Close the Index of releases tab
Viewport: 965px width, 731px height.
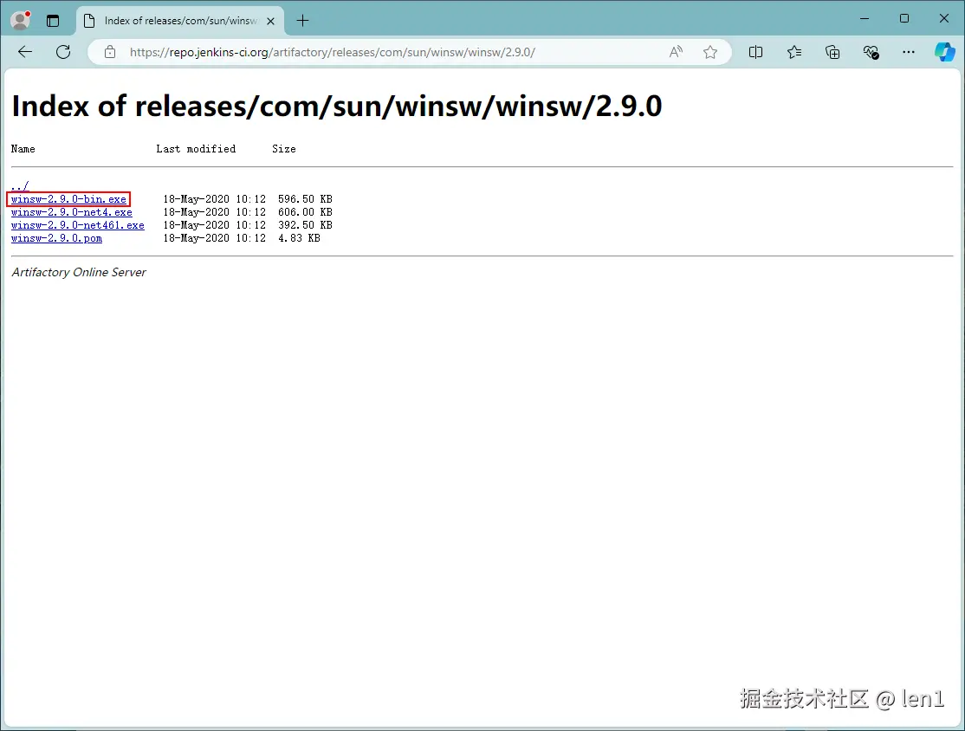[270, 21]
